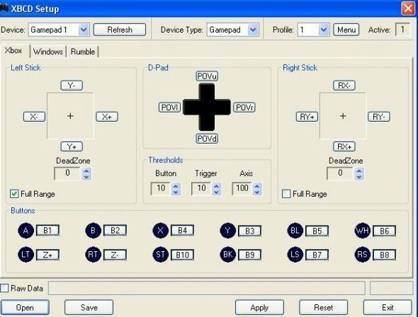
Task: Click the BL black button icon
Action: click(x=295, y=230)
